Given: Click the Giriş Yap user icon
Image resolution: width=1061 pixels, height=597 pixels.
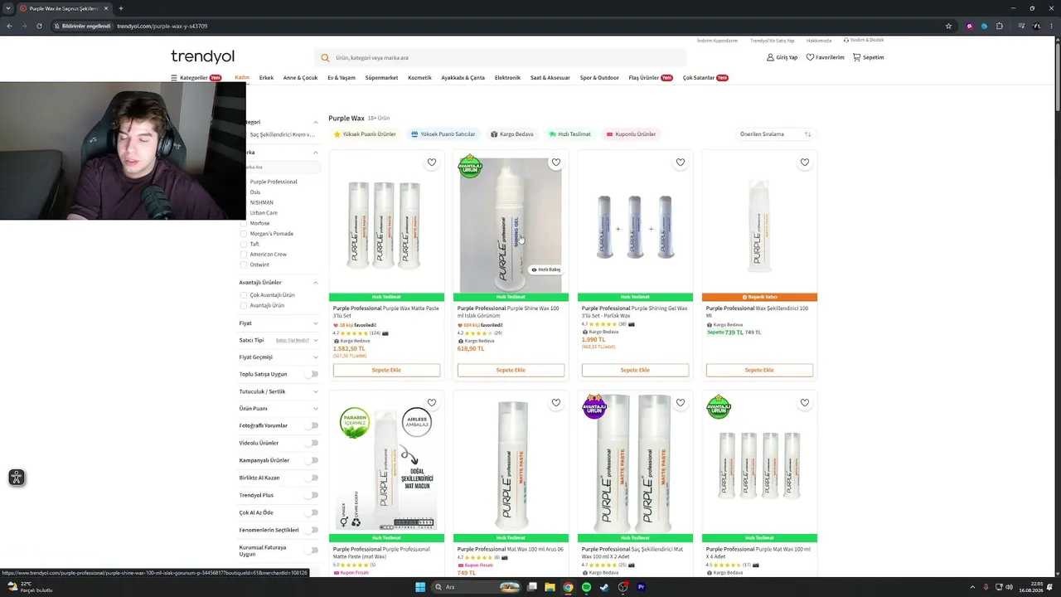Looking at the screenshot, I should pos(770,57).
